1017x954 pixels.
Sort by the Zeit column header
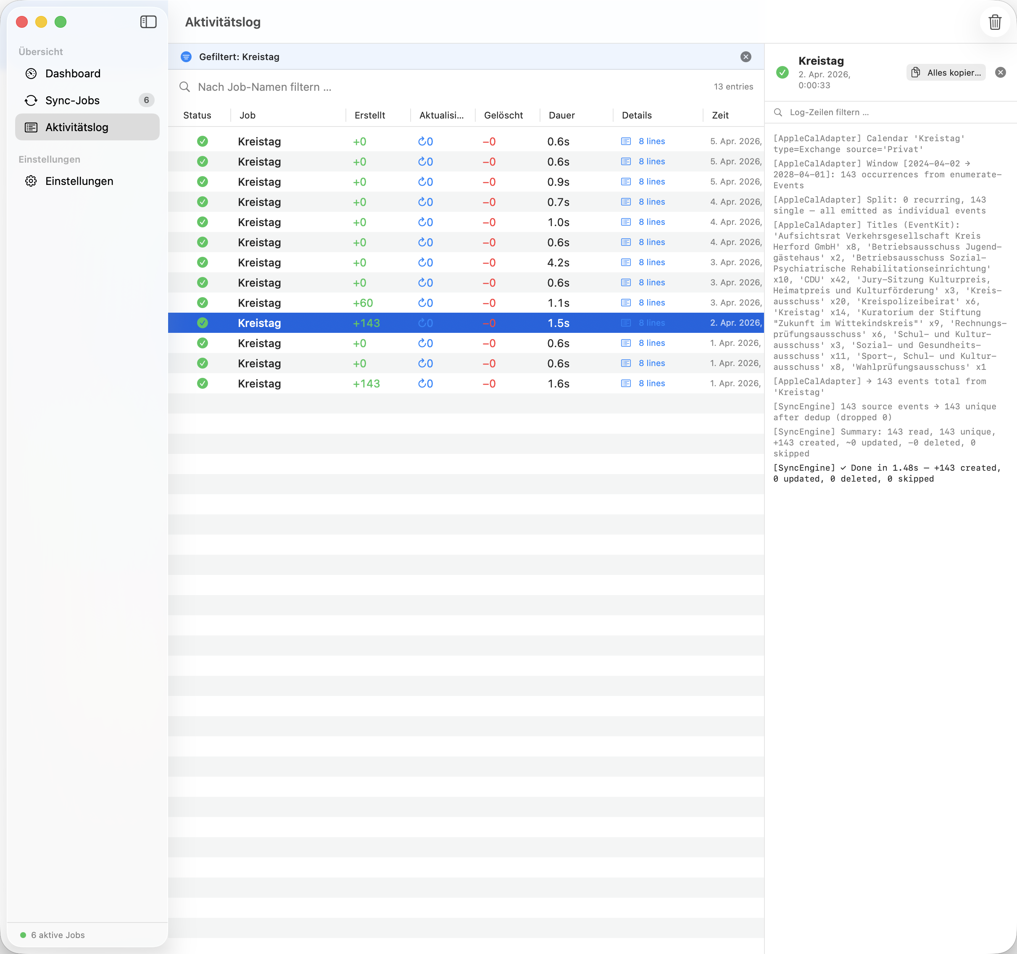(720, 116)
